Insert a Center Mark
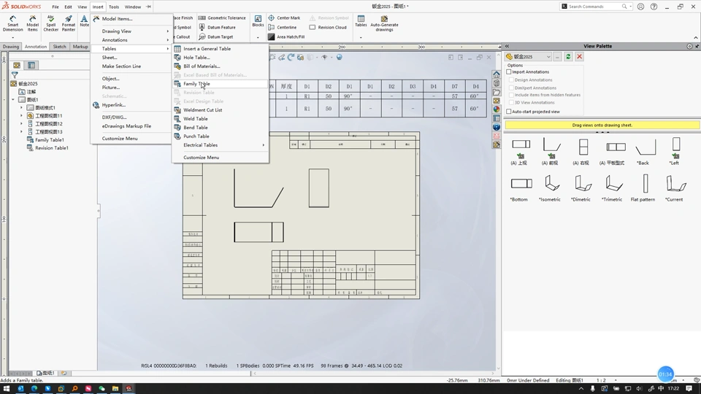The width and height of the screenshot is (701, 394). 284,18
